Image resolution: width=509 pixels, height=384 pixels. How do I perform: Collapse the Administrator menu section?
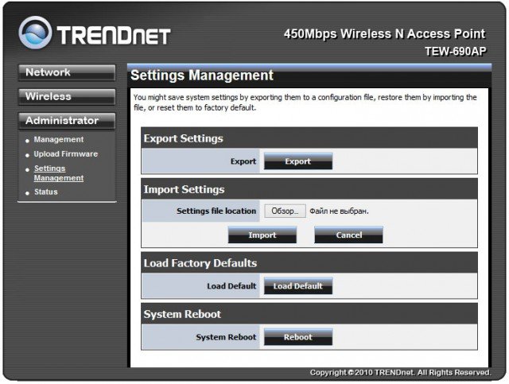tap(66, 121)
